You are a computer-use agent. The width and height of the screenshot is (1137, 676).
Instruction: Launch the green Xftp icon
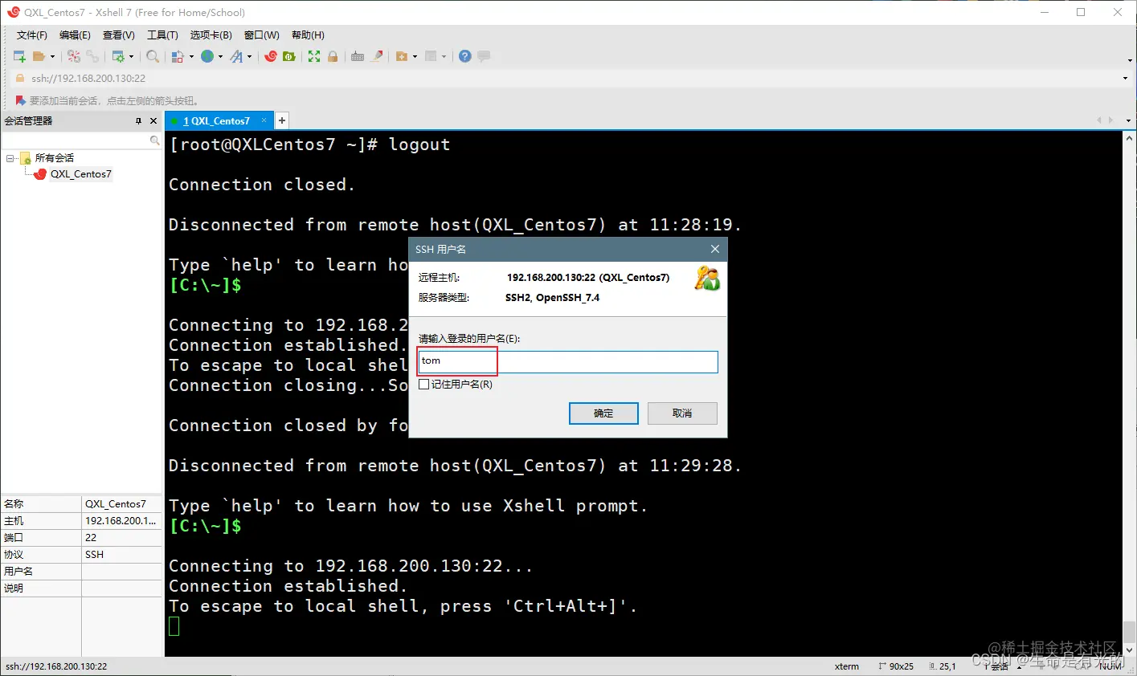tap(289, 56)
